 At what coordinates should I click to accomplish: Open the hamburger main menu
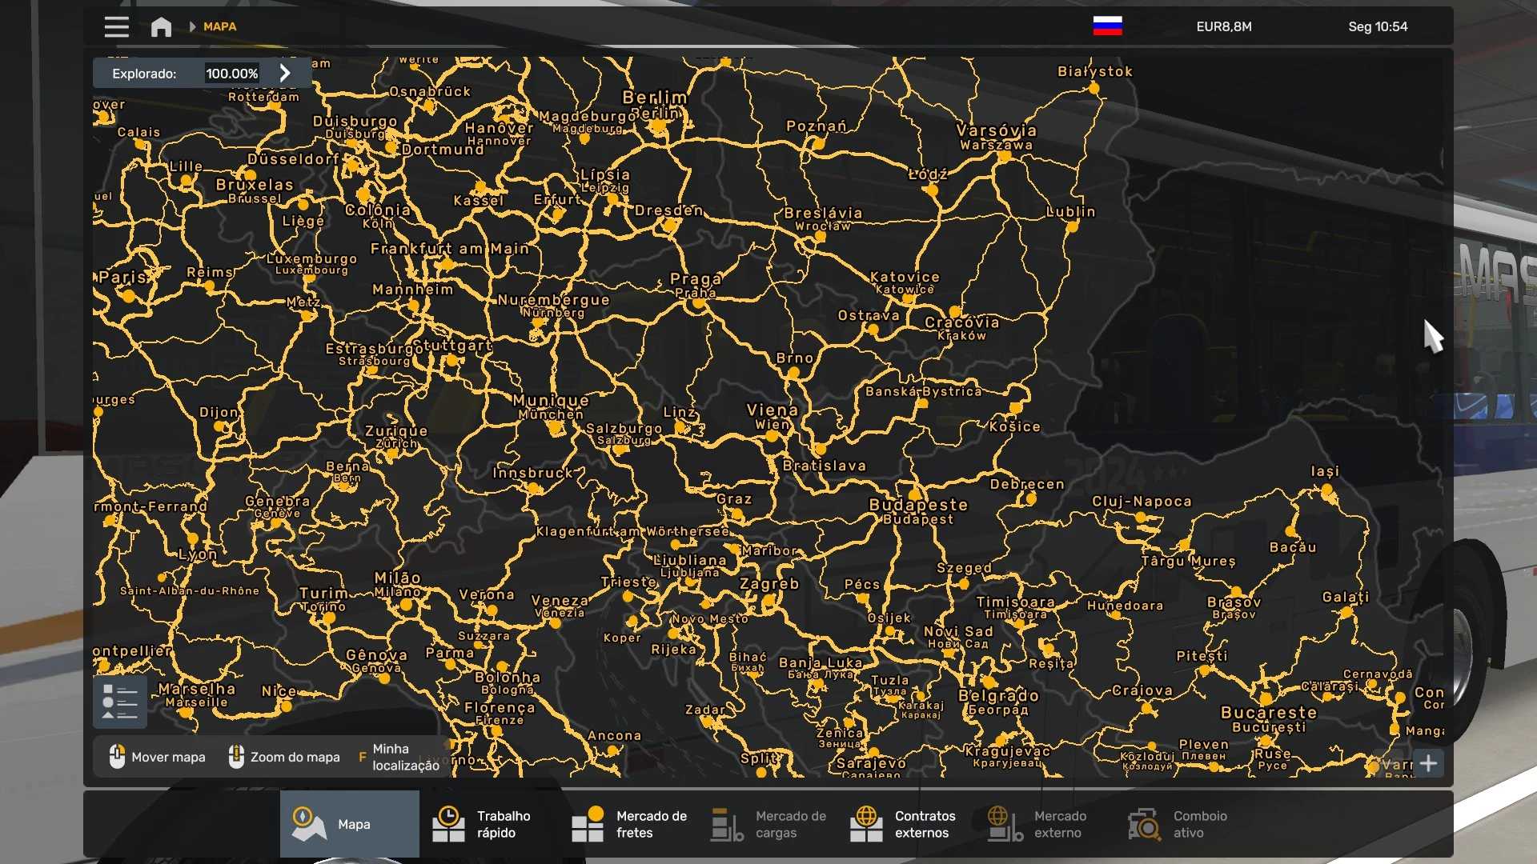point(116,26)
